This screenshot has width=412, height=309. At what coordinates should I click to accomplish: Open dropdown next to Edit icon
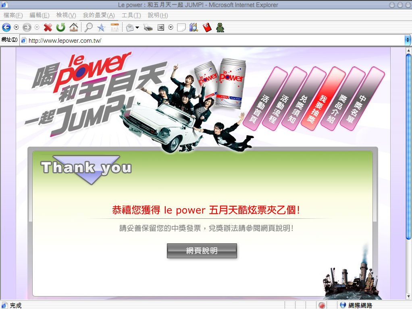click(x=171, y=27)
